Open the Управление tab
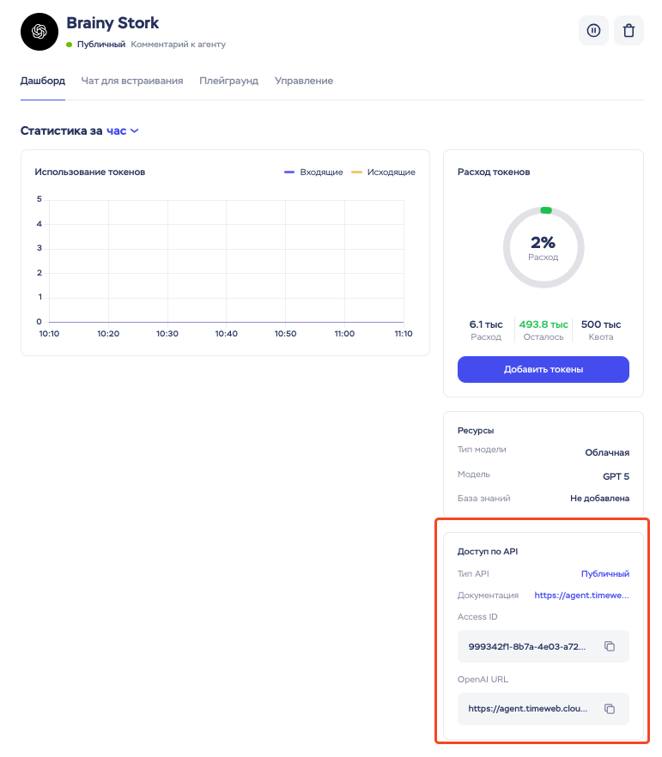Screen dimensions: 662x757 304,81
